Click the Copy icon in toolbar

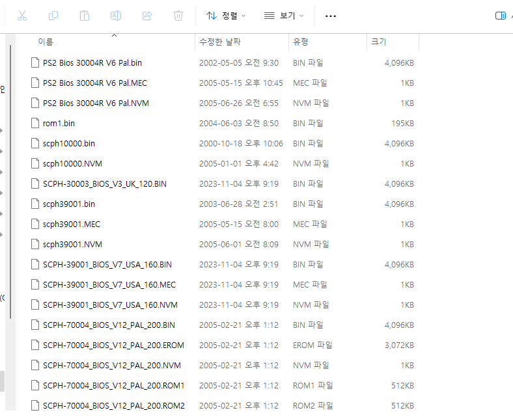coord(53,16)
